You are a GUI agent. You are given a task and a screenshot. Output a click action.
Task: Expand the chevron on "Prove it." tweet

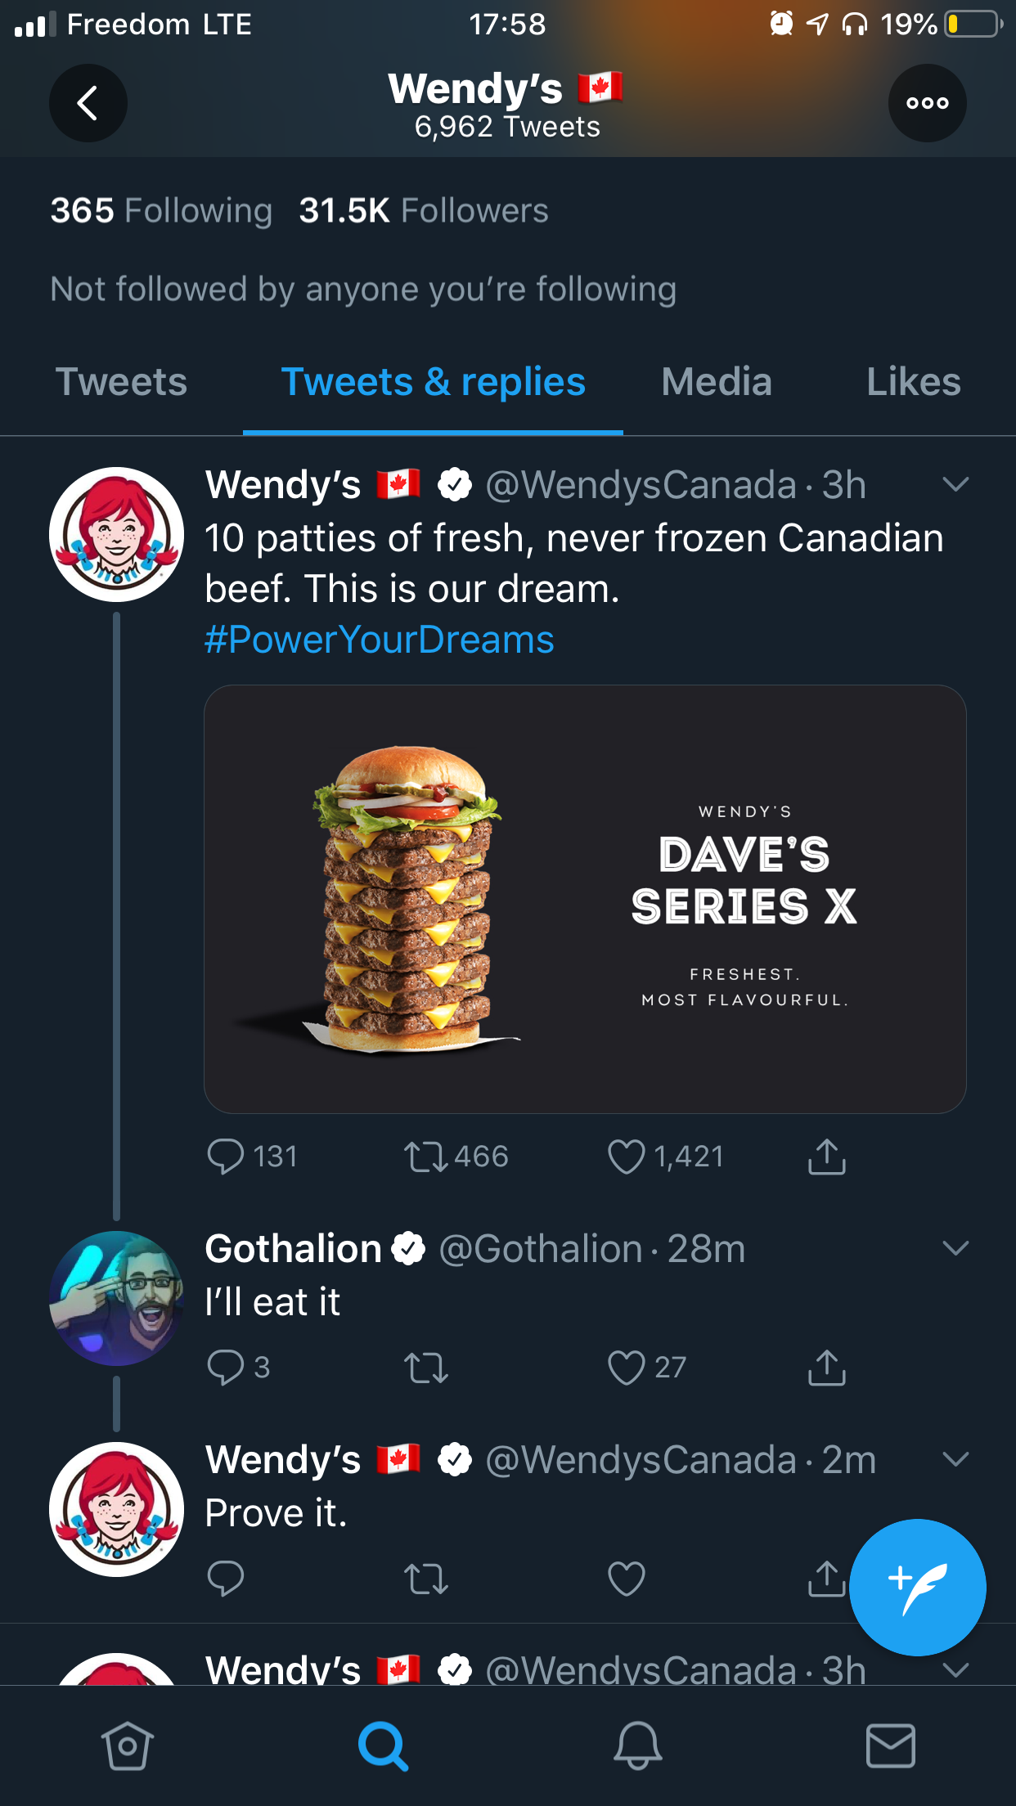(955, 1459)
